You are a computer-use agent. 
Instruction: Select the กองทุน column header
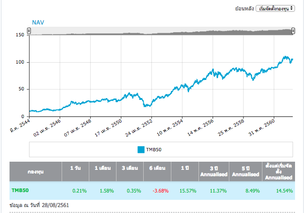point(35,171)
